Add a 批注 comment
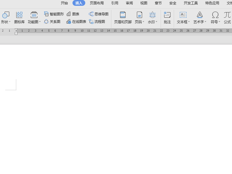This screenshot has width=232, height=174. [x=167, y=17]
